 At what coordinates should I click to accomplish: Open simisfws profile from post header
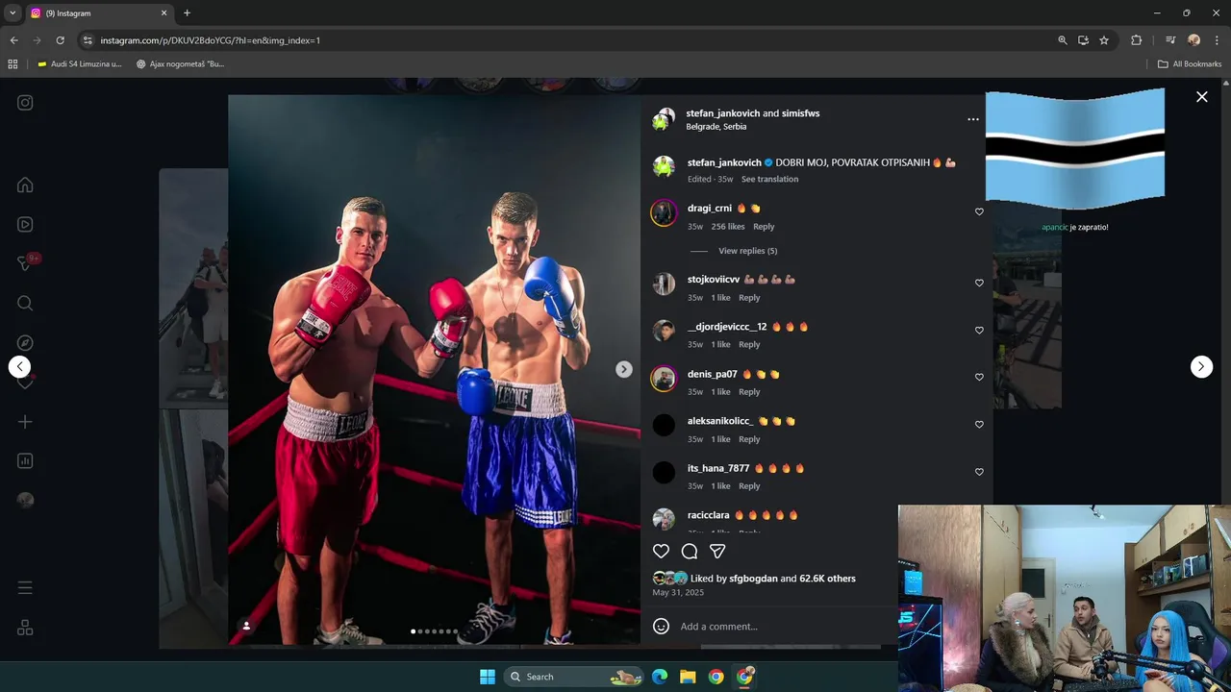800,113
